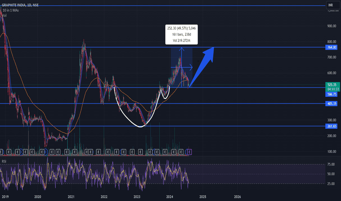Click the purple upcoming earnings E marker
The image size is (341, 201).
coord(189,152)
